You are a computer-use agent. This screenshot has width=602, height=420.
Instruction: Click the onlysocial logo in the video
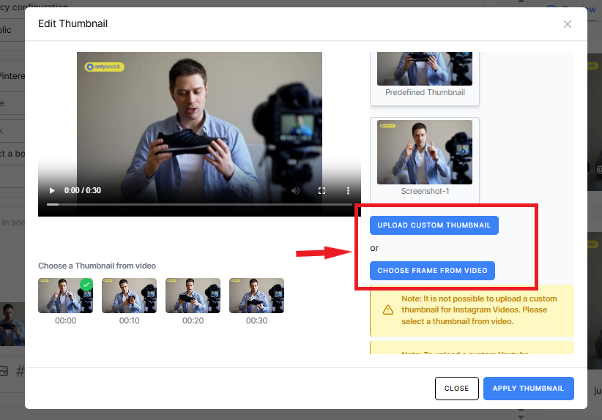tap(105, 67)
